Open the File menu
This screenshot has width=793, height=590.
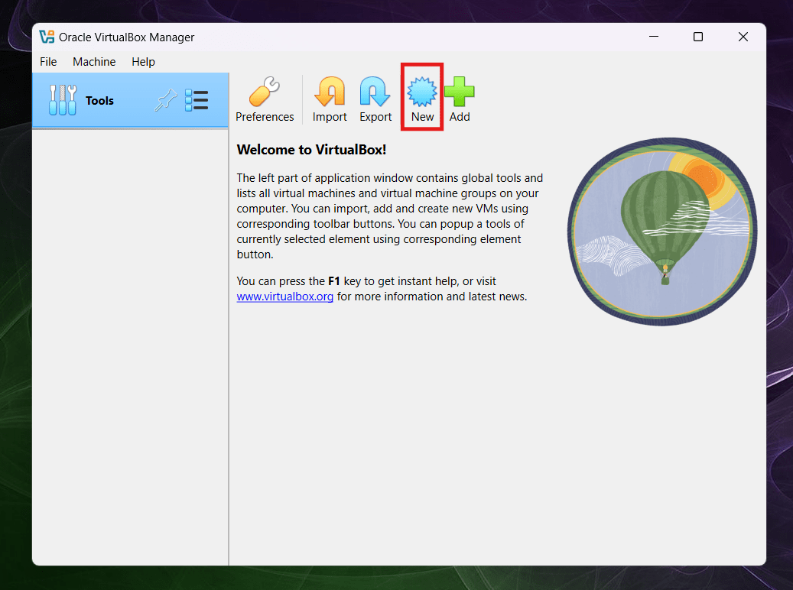[x=48, y=62]
